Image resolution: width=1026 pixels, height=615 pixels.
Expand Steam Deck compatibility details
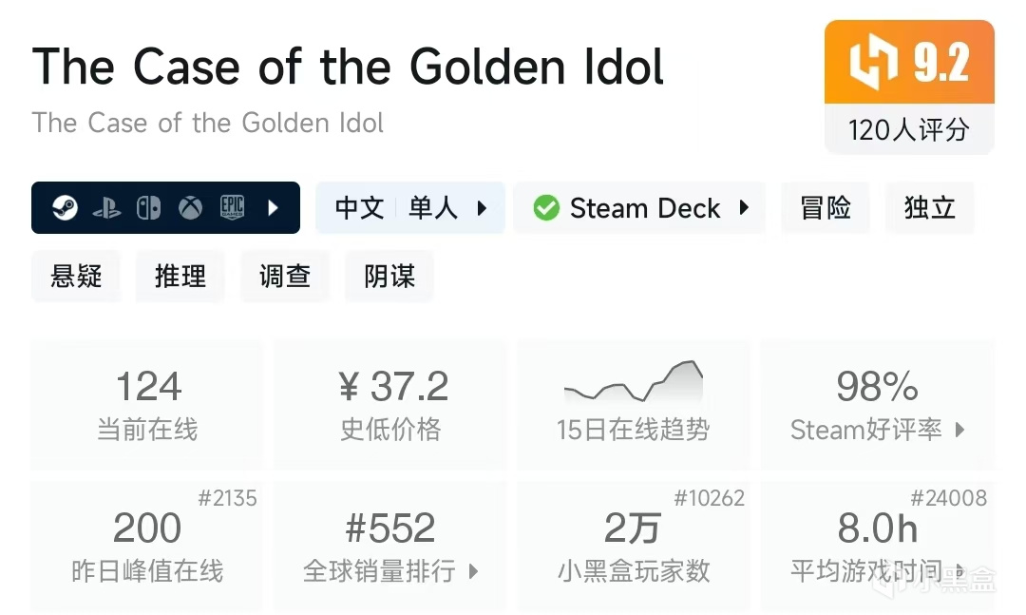pos(744,208)
